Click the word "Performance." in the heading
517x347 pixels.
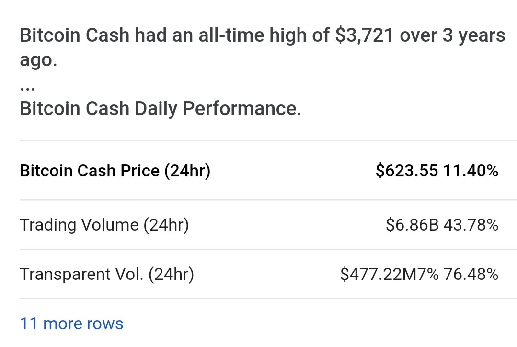(242, 108)
